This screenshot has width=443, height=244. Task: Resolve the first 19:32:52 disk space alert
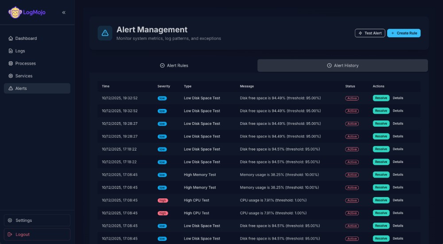[381, 98]
